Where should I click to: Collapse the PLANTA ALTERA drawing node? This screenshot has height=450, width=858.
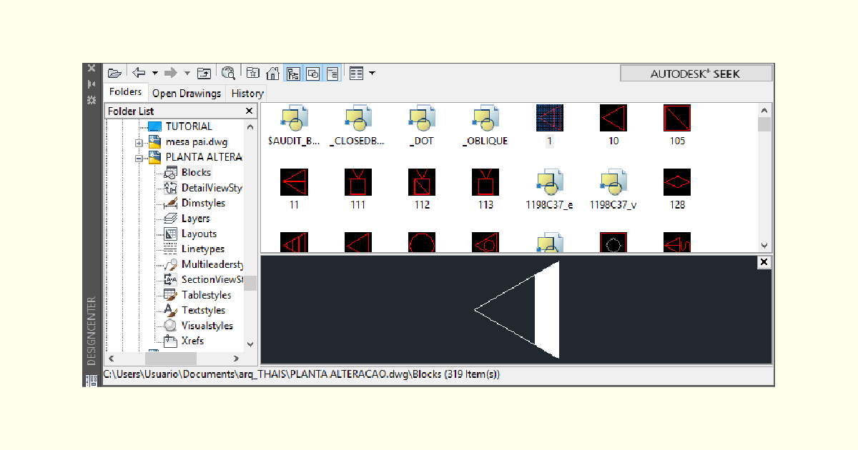pyautogui.click(x=139, y=157)
